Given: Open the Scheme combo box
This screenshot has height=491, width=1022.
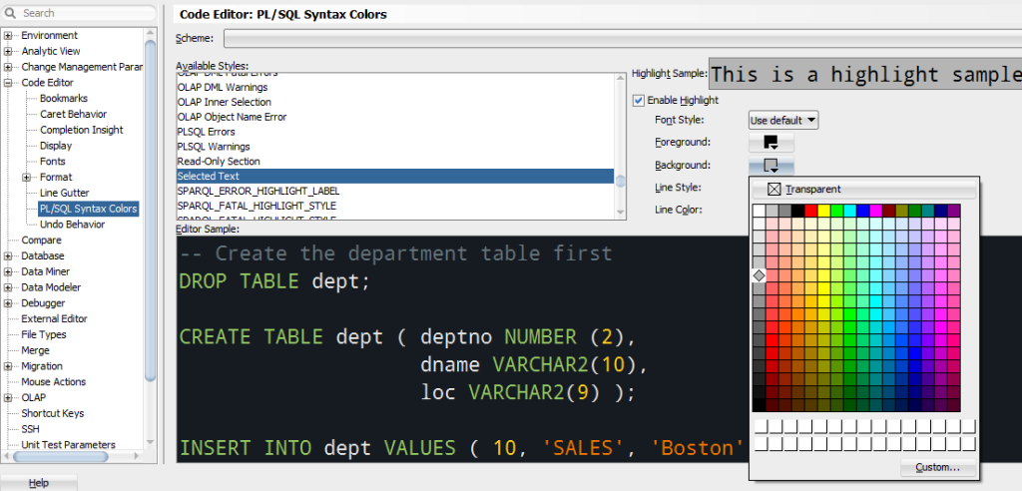Looking at the screenshot, I should click(x=623, y=39).
